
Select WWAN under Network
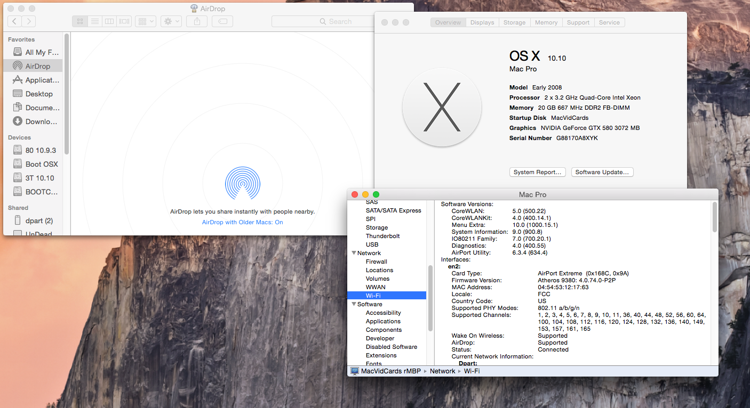[x=376, y=287]
